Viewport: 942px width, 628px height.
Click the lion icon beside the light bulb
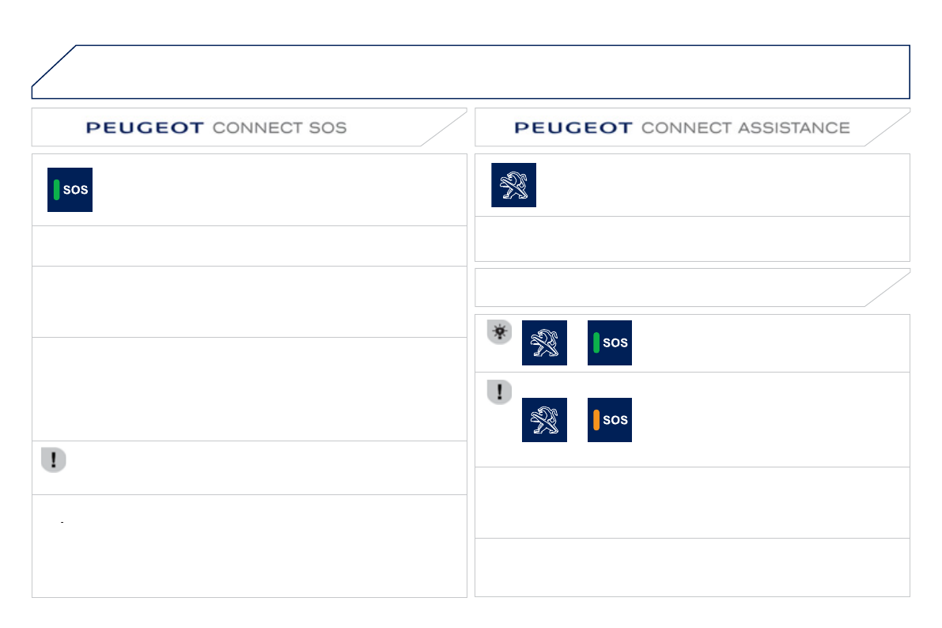(544, 343)
